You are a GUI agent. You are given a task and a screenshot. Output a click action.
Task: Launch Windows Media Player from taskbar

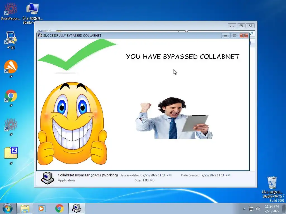42,208
